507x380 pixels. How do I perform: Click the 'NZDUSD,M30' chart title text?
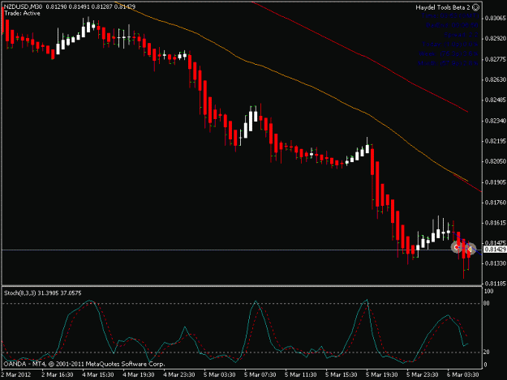point(23,6)
